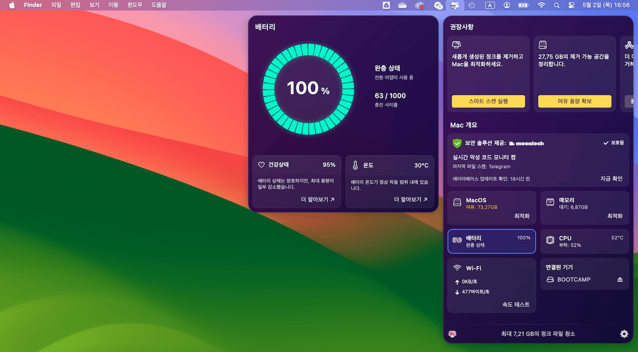Expand 더 알아보기 under 온도
This screenshot has height=352, width=638.
tap(410, 200)
